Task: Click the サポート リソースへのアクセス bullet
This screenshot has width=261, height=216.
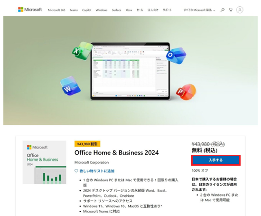Action: (108, 201)
